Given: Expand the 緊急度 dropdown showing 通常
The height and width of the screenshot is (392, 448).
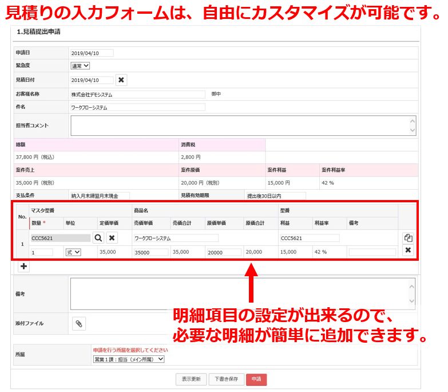Looking at the screenshot, I should [80, 66].
